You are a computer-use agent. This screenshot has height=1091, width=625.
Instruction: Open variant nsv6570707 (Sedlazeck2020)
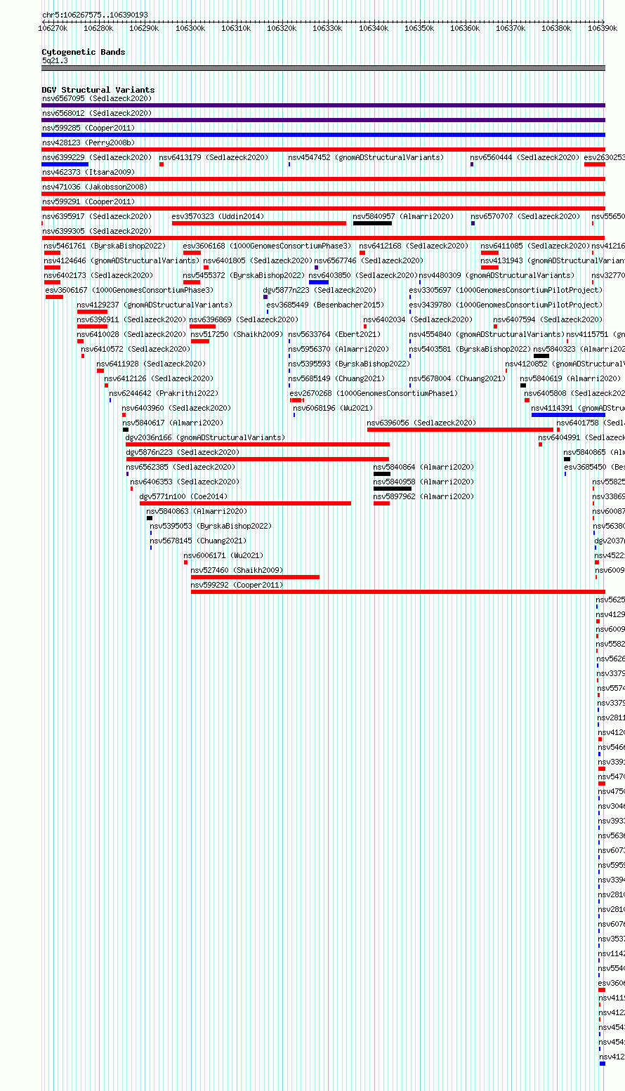525,216
